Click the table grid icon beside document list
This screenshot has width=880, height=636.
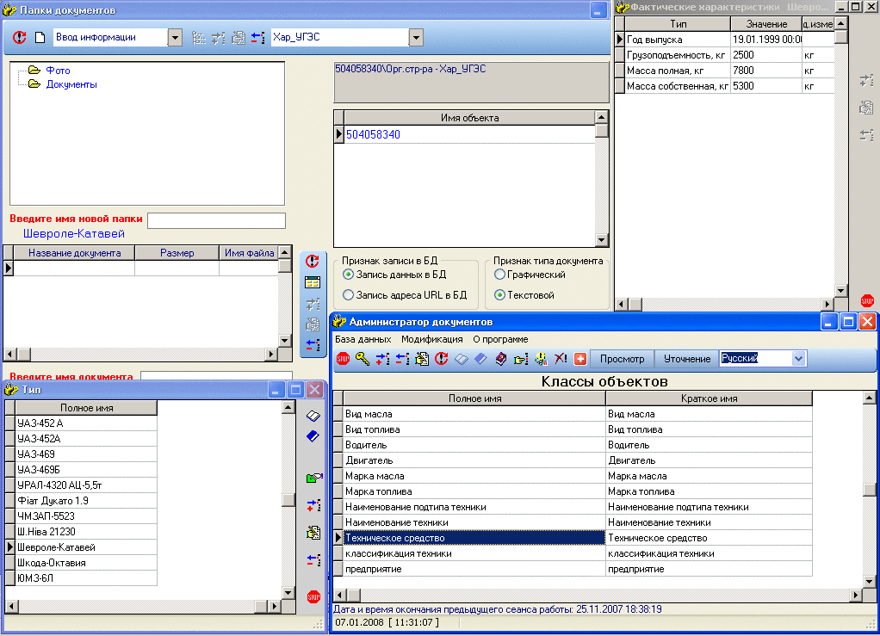(313, 281)
